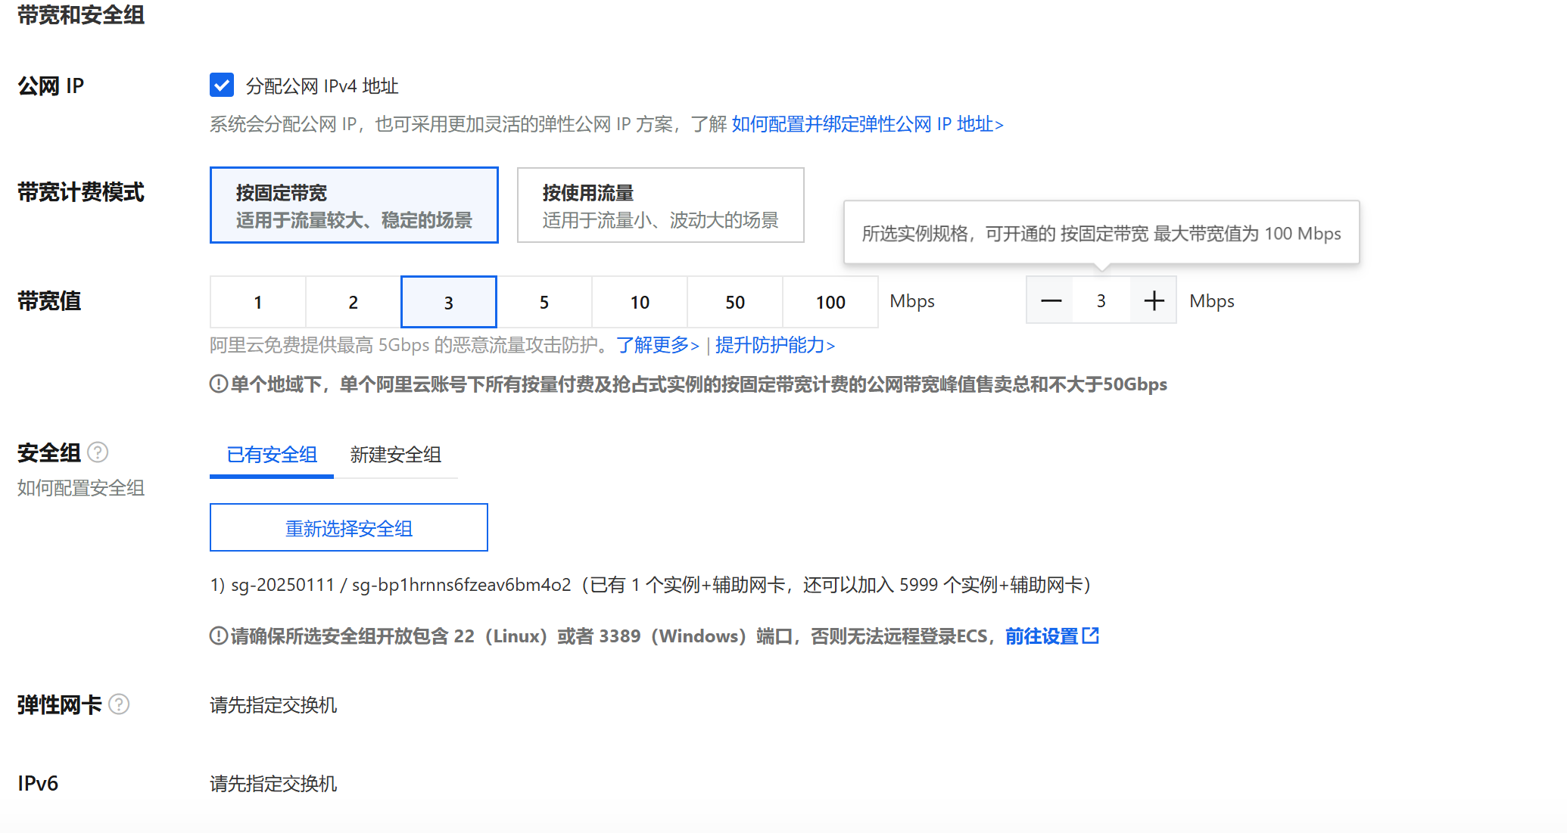Click 重新选择安全组 button
Image resolution: width=1567 pixels, height=833 pixels.
(x=348, y=528)
